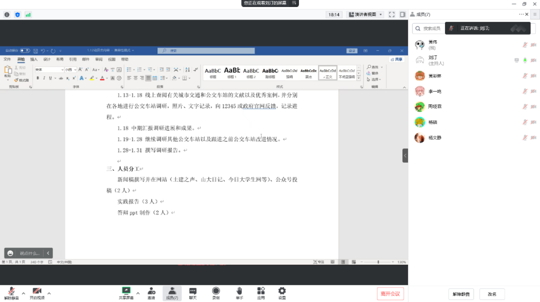
Task: Click the unmute button below member list
Action: tap(460, 294)
